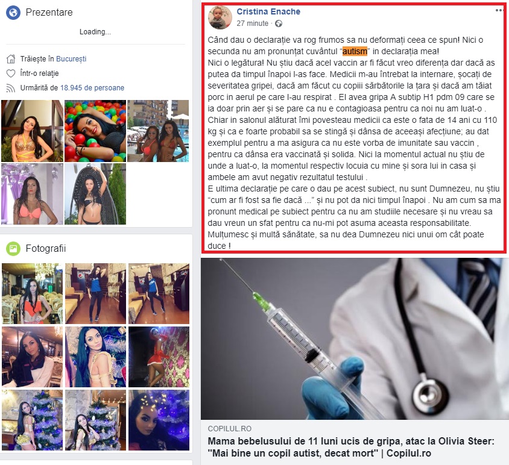509x465 pixels.
Task: Click the COPILUL.RO source label
Action: click(x=230, y=429)
